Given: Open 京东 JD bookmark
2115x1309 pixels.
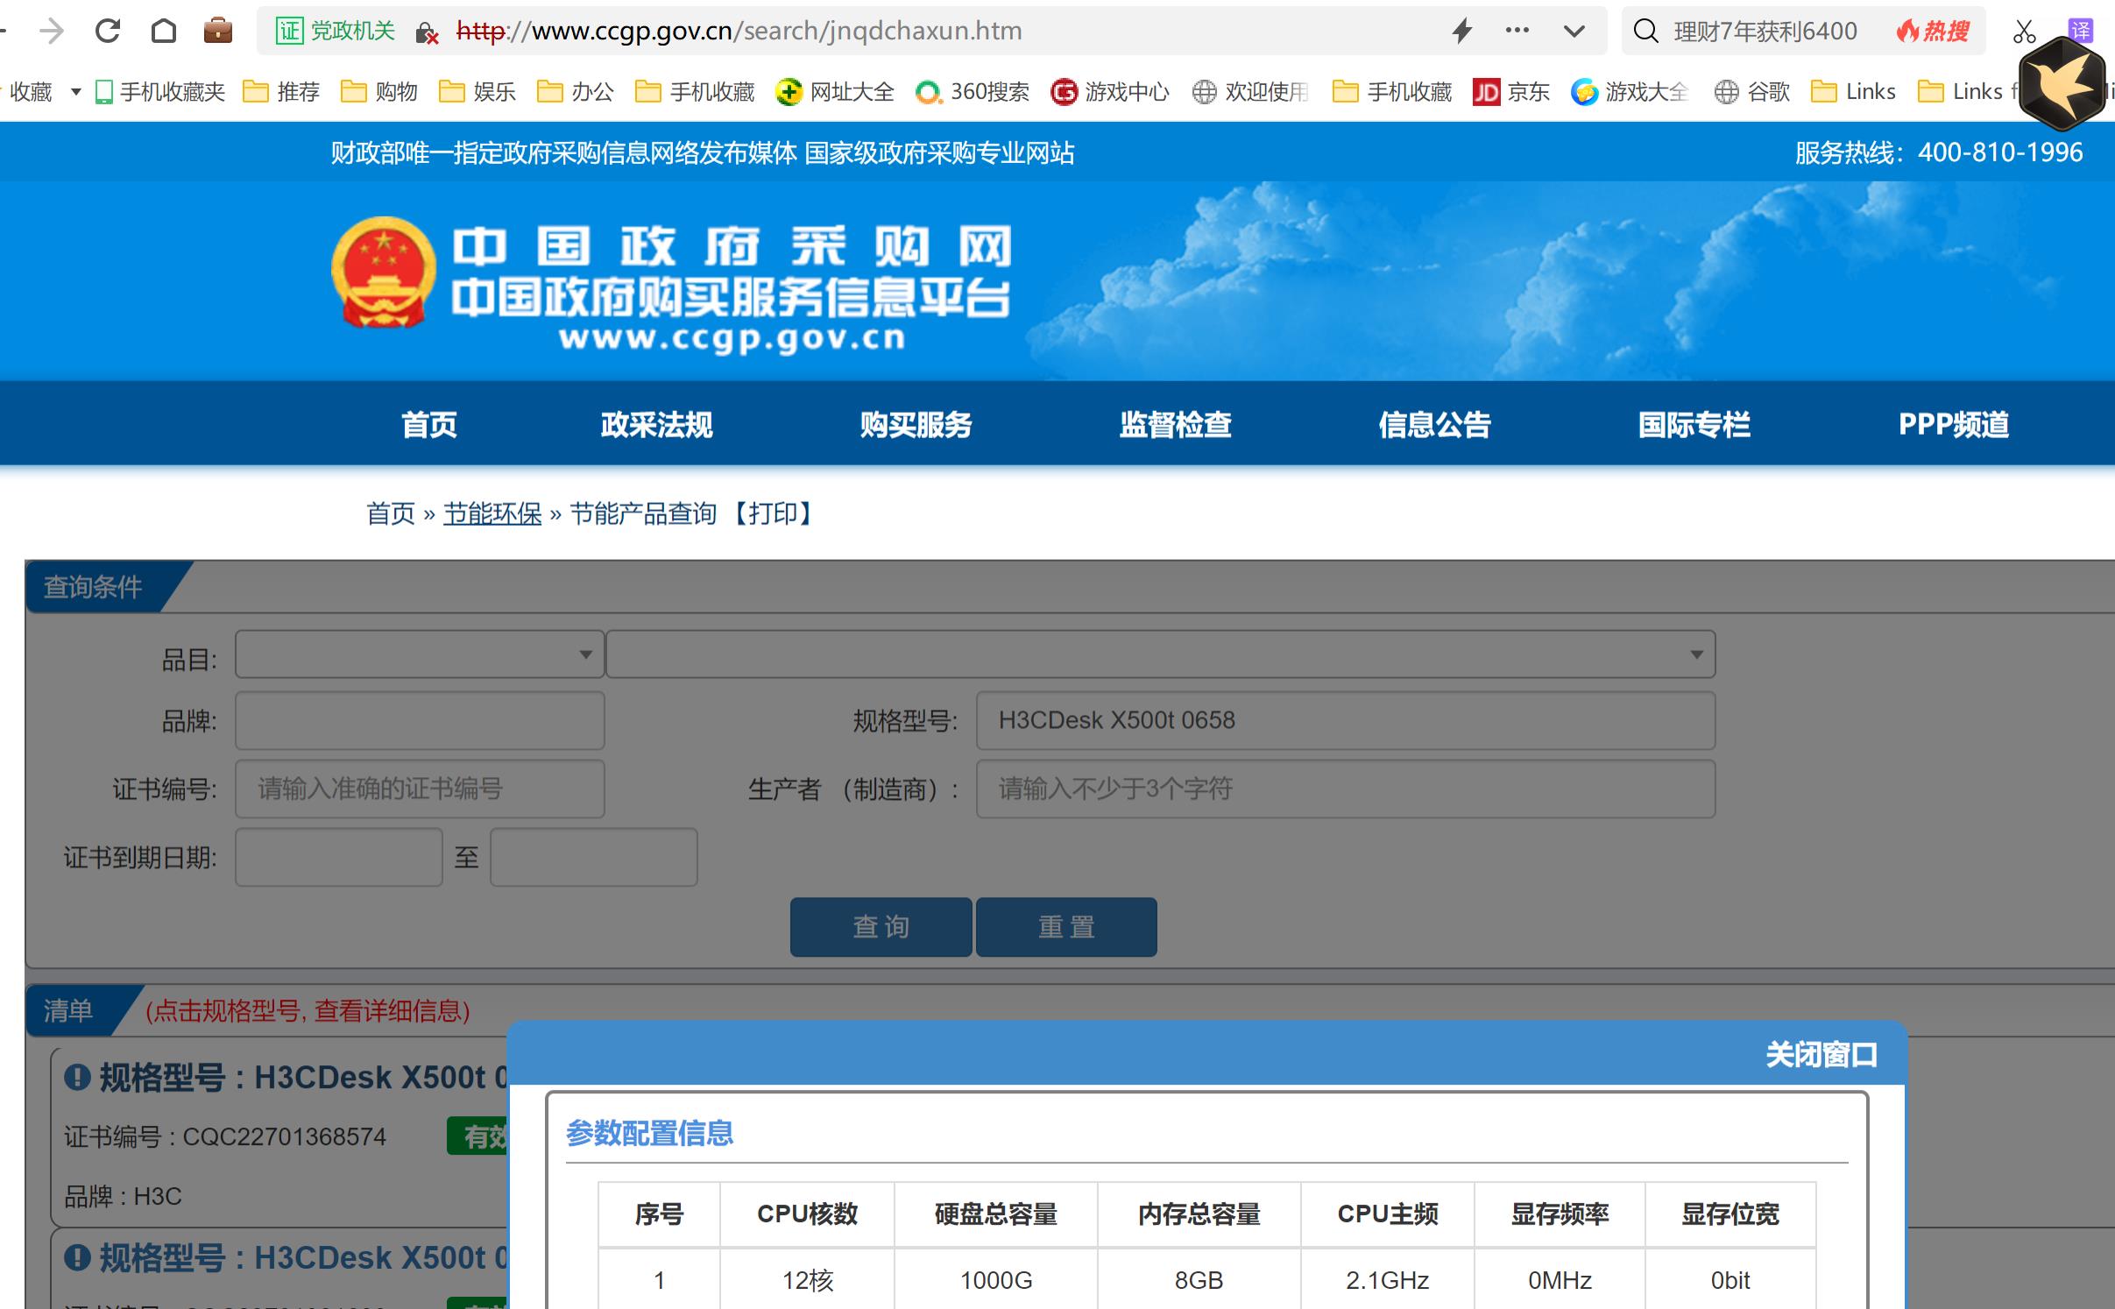Looking at the screenshot, I should tap(1511, 91).
